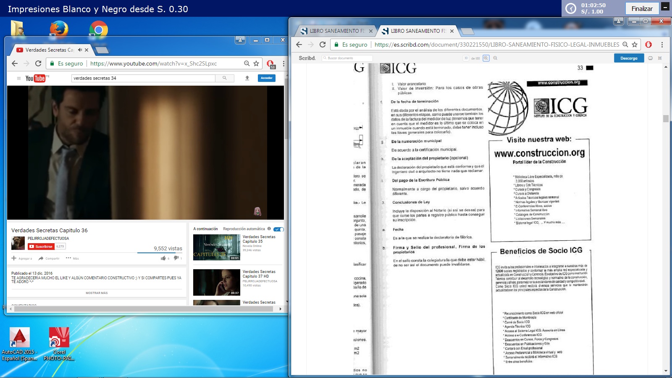The image size is (672, 378).
Task: Open the YouTube hamburger guide menu
Action: click(18, 78)
